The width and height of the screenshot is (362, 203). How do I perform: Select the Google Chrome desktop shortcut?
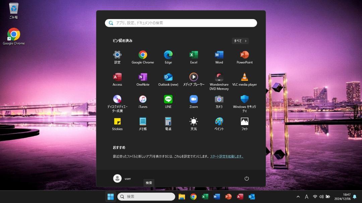pyautogui.click(x=14, y=36)
